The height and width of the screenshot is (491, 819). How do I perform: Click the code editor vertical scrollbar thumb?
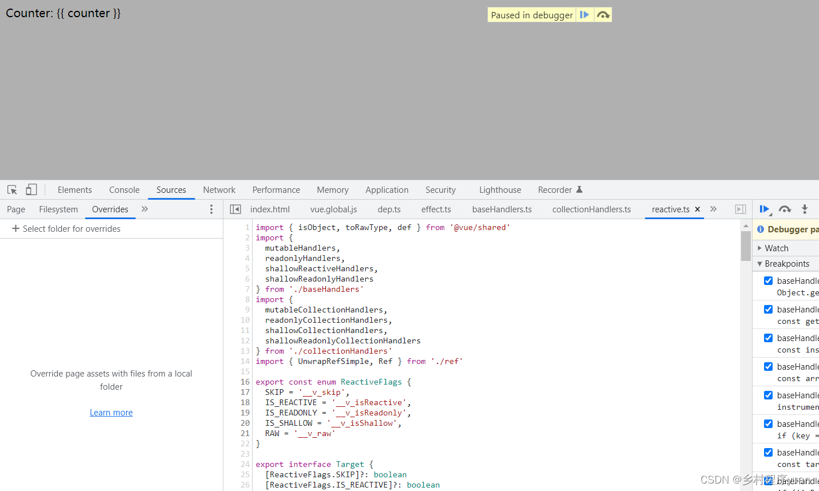(746, 246)
